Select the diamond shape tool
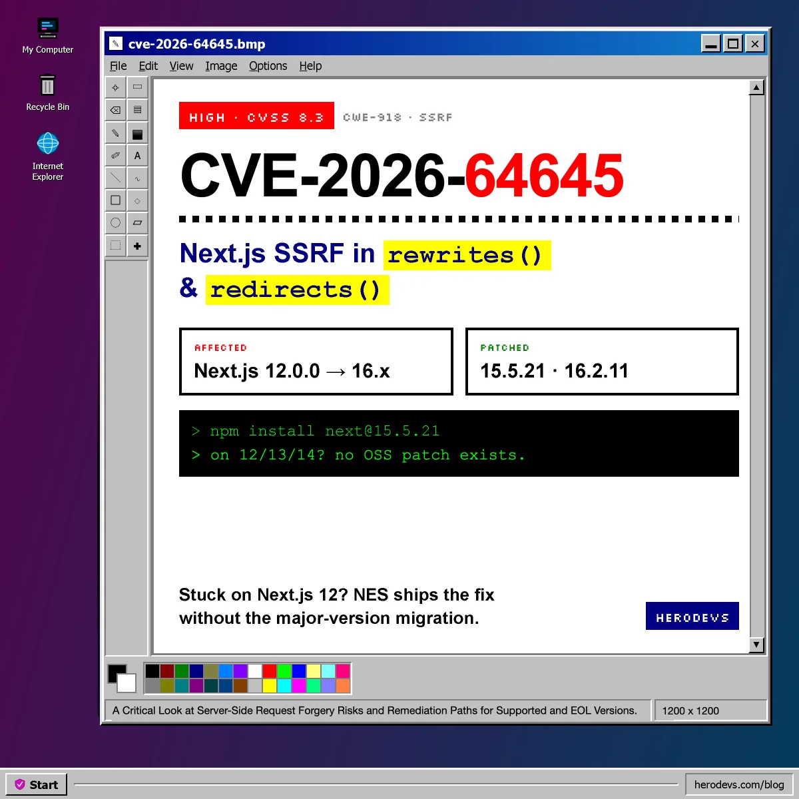 [137, 200]
